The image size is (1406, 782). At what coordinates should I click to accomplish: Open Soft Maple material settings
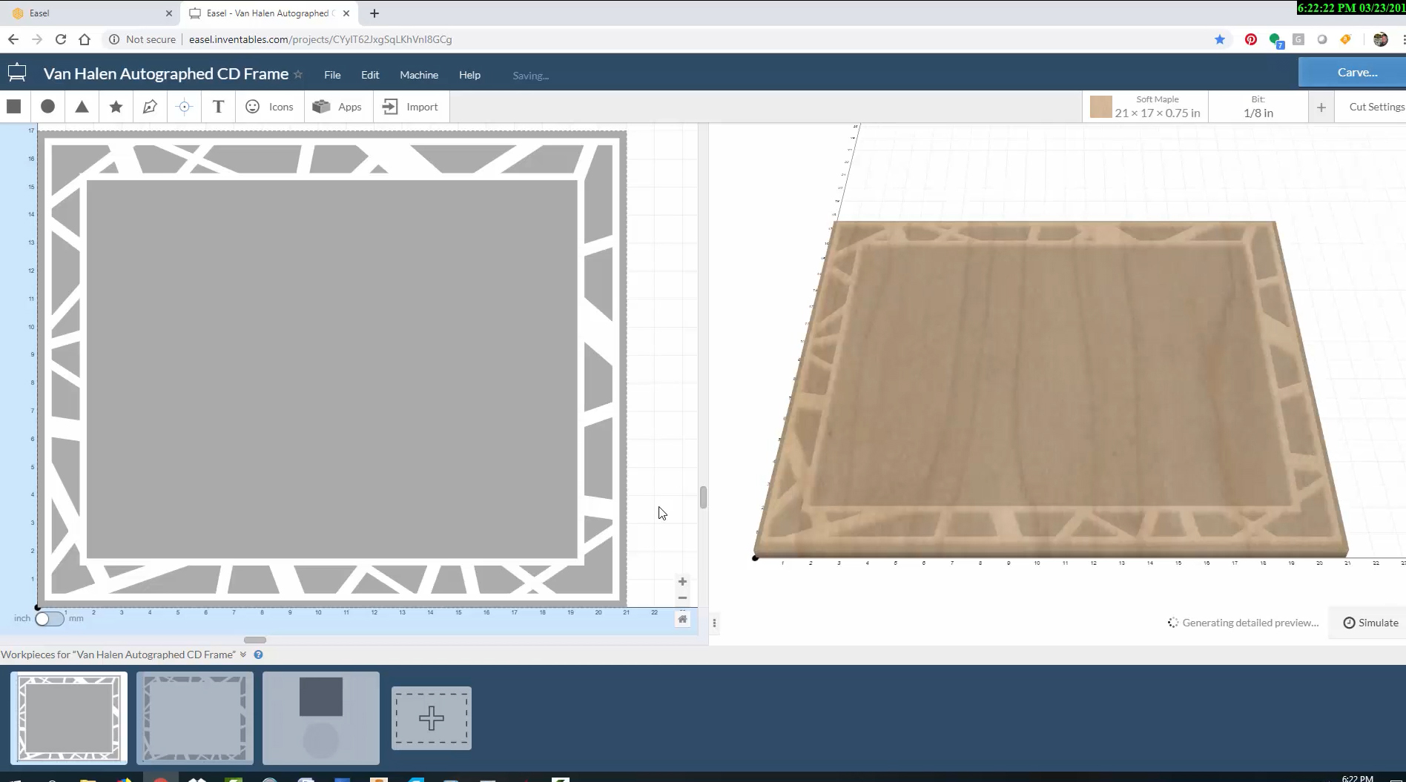[x=1146, y=106]
